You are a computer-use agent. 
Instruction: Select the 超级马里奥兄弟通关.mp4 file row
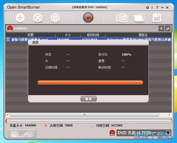pos(88,39)
